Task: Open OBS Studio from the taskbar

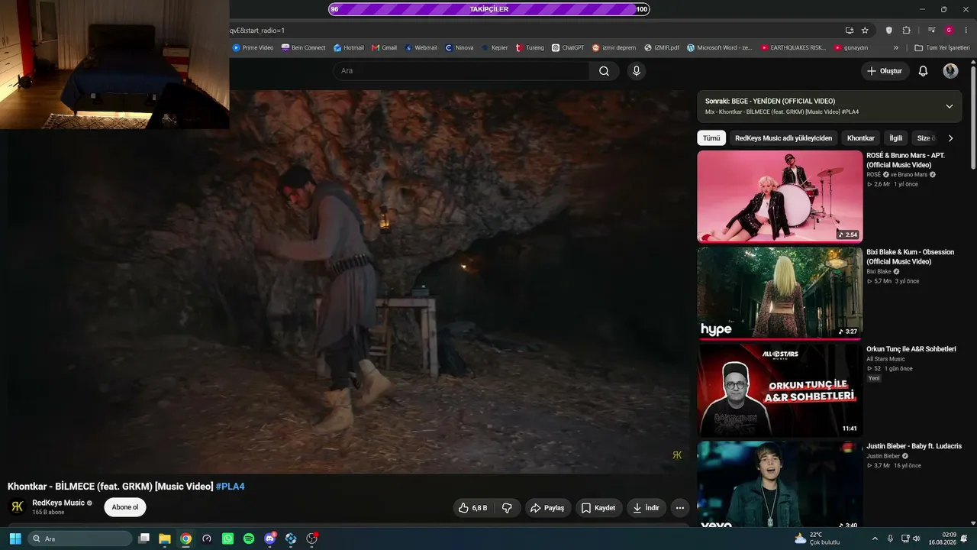Action: click(x=311, y=539)
